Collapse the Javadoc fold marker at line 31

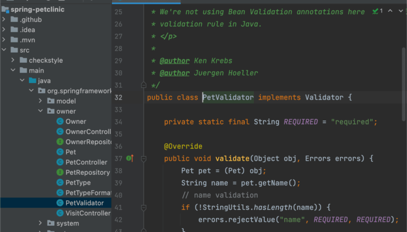(x=144, y=85)
